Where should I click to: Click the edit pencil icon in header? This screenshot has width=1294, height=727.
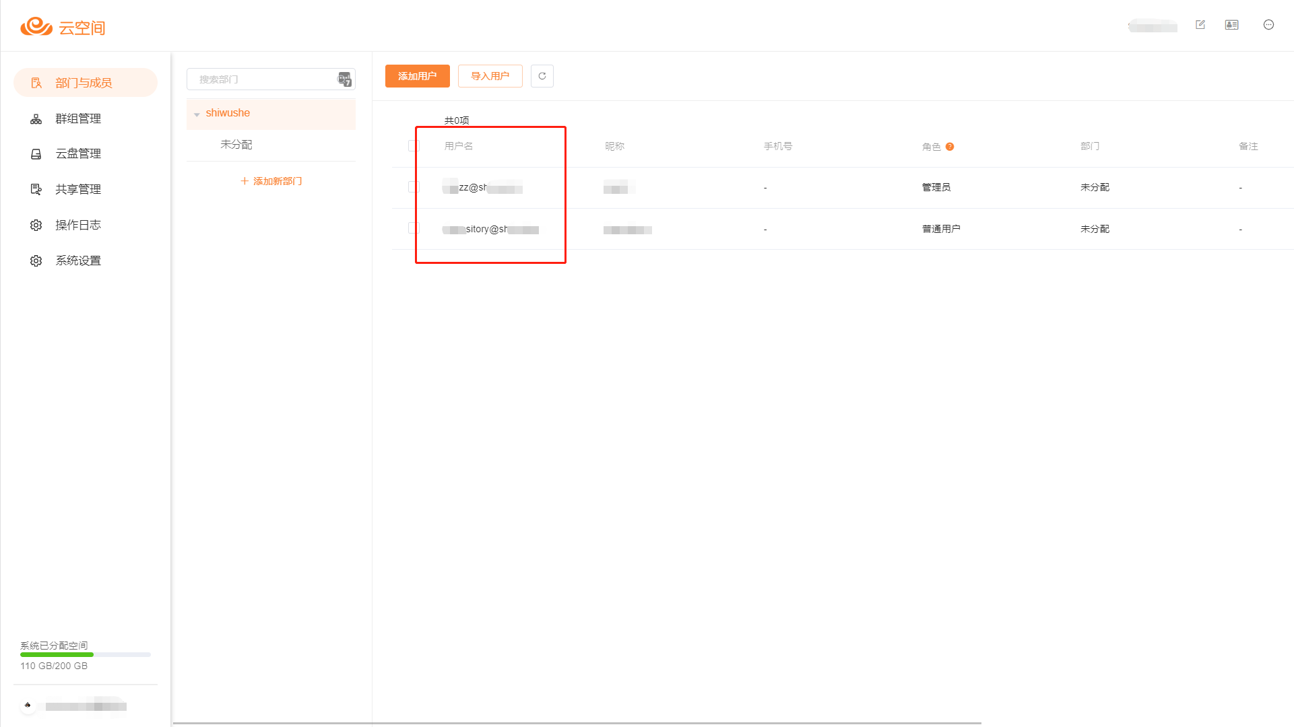click(1200, 25)
